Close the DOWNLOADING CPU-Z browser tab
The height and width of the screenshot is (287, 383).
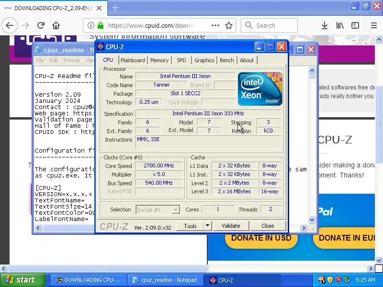pos(99,8)
